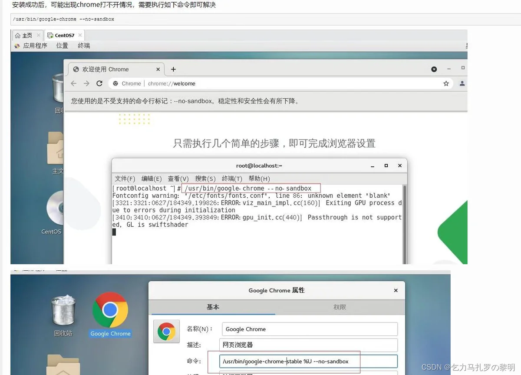Viewport: 521px width, 375px height.
Task: Open the terminal's 帮助(H) menu
Action: (x=259, y=179)
